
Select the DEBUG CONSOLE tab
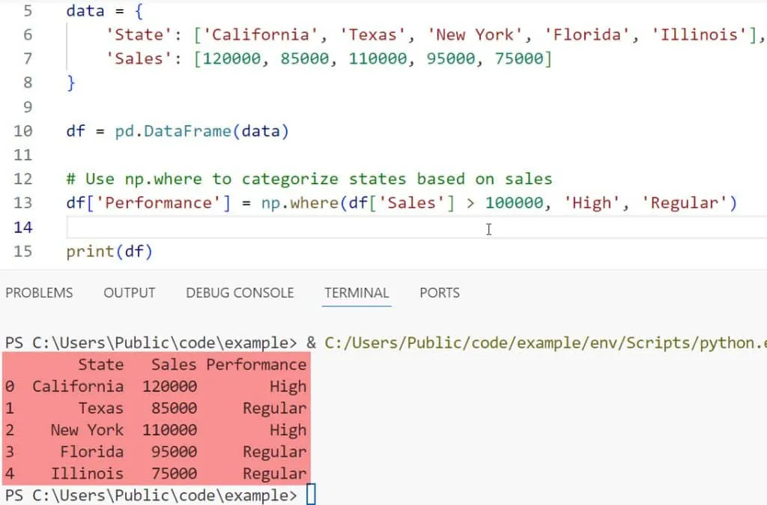pos(240,293)
